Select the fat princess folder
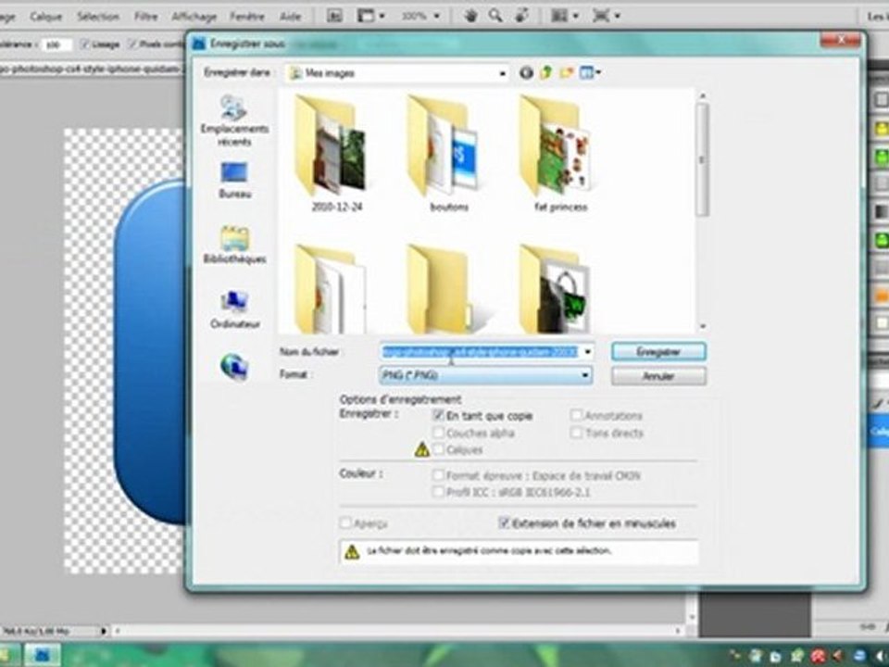The height and width of the screenshot is (667, 889). click(x=561, y=153)
